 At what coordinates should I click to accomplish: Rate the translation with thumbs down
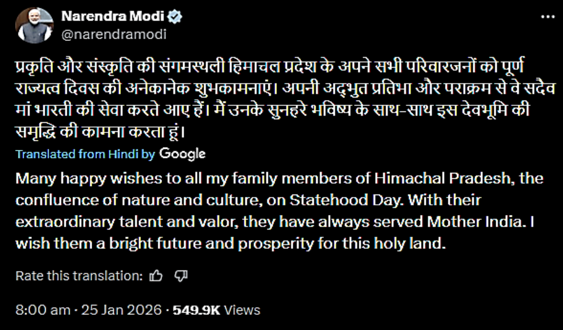click(x=181, y=276)
